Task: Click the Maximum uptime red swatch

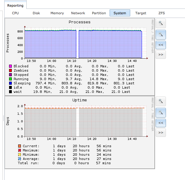Action: click(19, 150)
